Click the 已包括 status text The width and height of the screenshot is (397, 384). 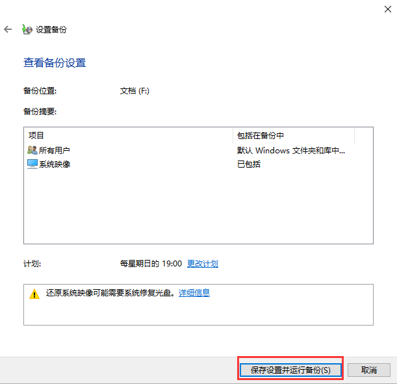click(x=249, y=164)
